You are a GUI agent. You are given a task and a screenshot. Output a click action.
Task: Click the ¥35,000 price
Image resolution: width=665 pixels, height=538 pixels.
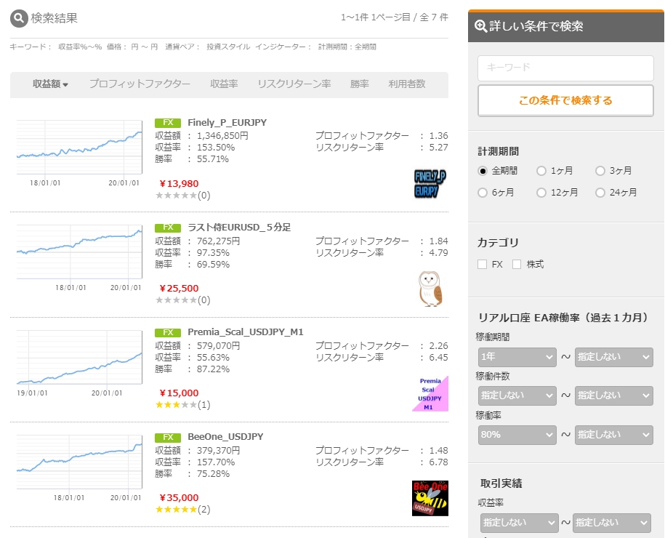pos(179,498)
